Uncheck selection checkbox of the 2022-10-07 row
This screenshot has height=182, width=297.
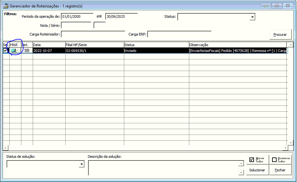(x=5, y=51)
